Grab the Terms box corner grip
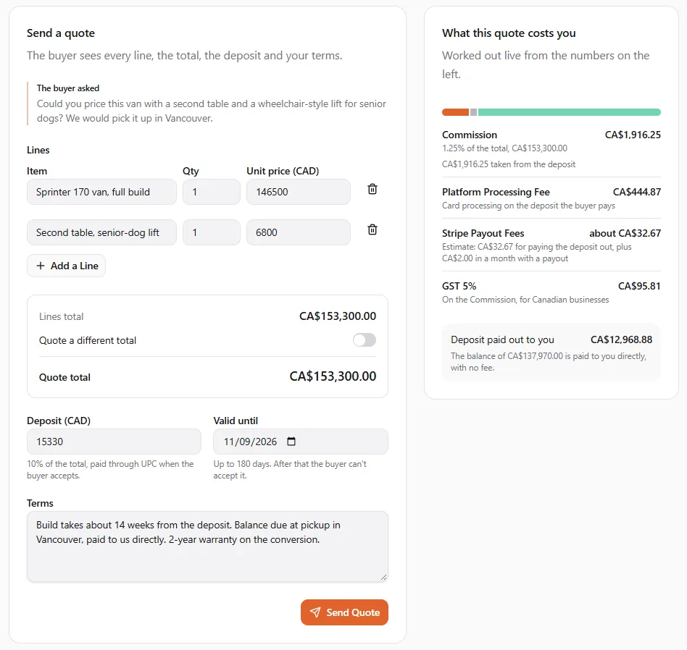Viewport: 687px width, 650px height. tap(383, 577)
